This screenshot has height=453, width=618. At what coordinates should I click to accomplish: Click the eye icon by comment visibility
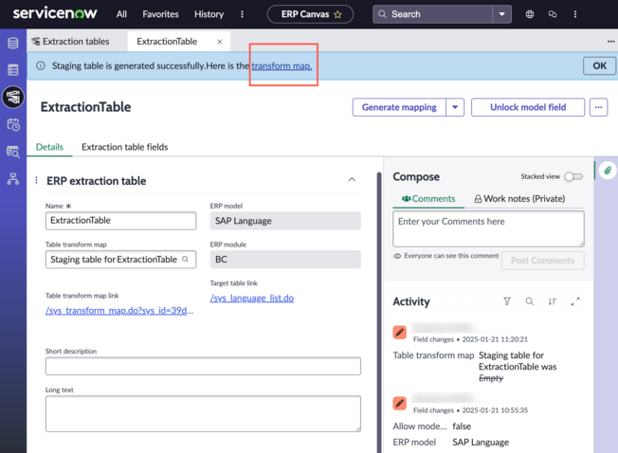tap(397, 256)
